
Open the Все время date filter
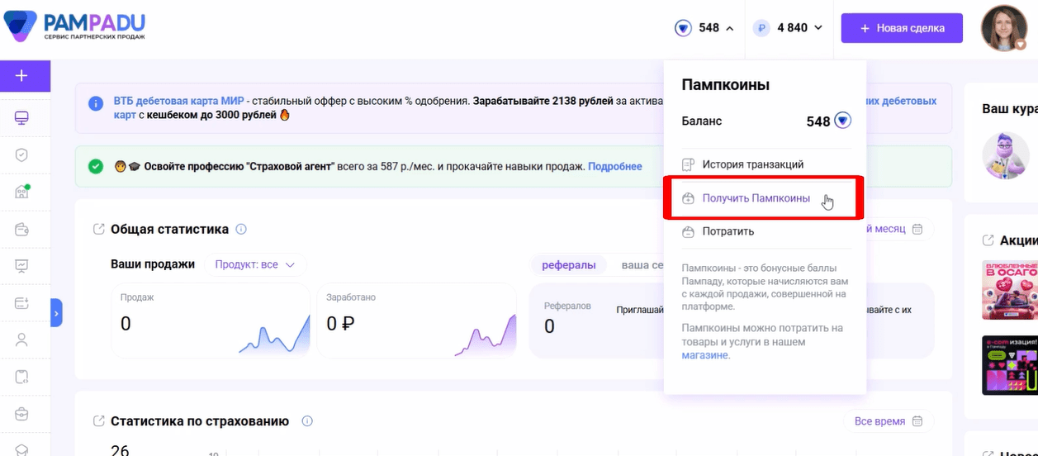click(889, 421)
